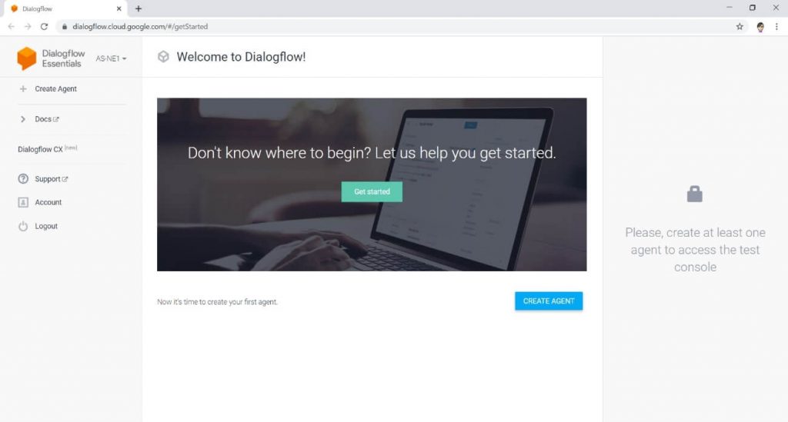Screen dimensions: 788x422
Task: Click 'Now it's time to create your first agent' text
Action: pyautogui.click(x=217, y=302)
